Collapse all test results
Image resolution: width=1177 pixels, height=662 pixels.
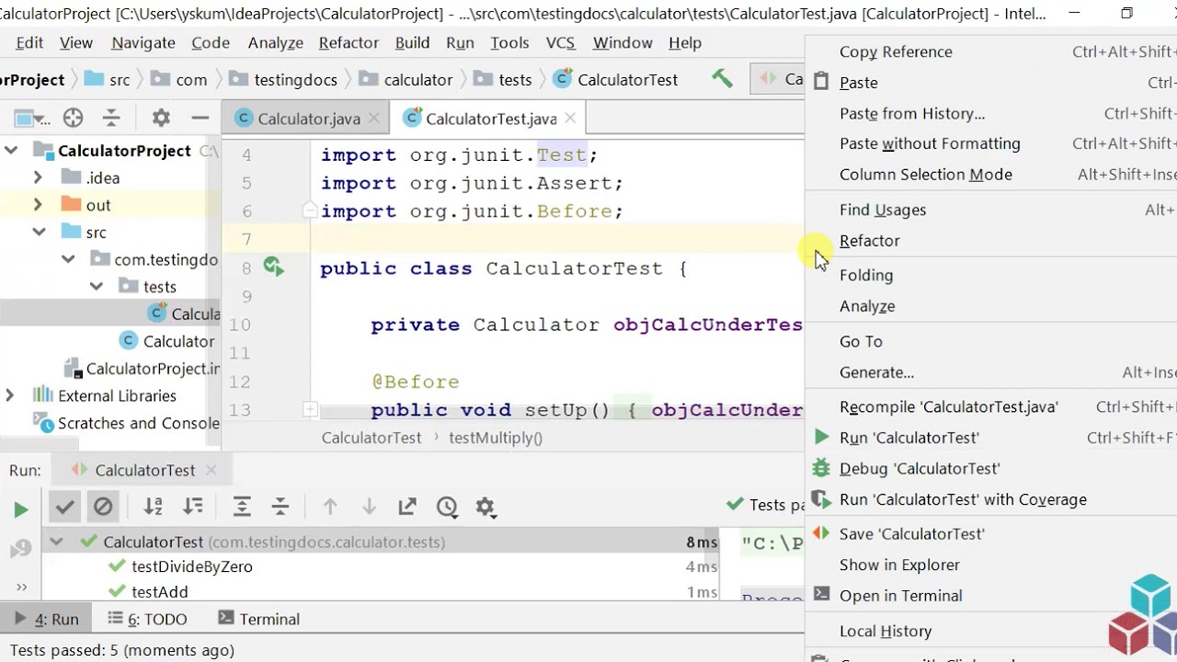280,507
